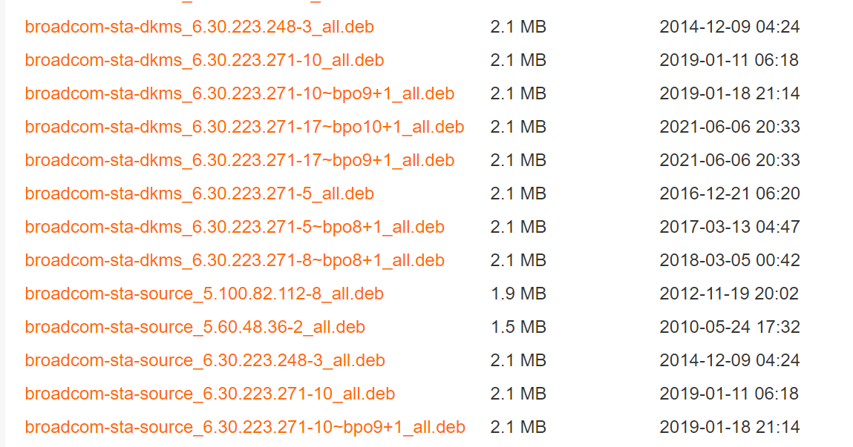Click broadcom-sta-dkms 271-8~bpo8+1 deb link
853x447 pixels.
click(x=235, y=261)
